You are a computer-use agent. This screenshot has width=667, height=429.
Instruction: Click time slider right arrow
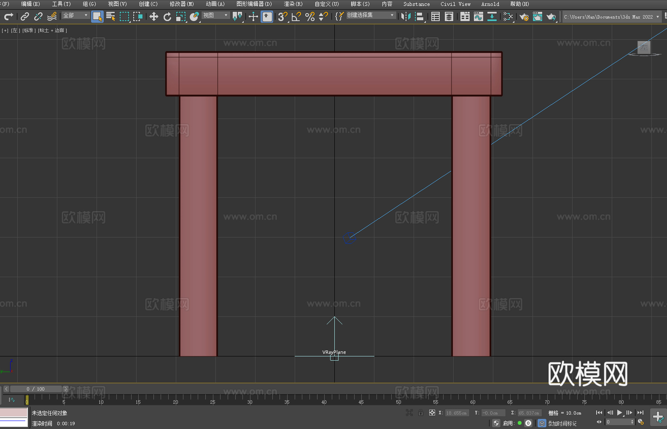tap(65, 389)
